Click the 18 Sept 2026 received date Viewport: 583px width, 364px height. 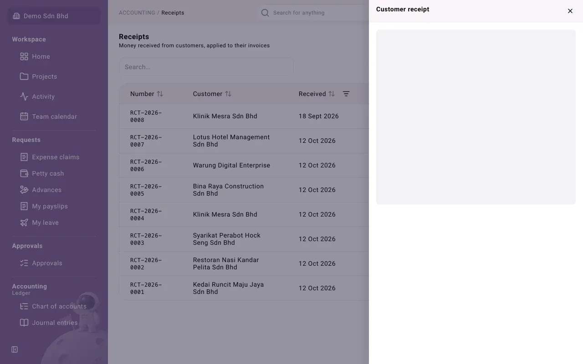319,116
